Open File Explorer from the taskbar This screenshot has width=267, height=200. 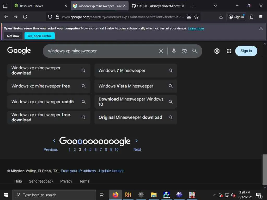(x=154, y=195)
